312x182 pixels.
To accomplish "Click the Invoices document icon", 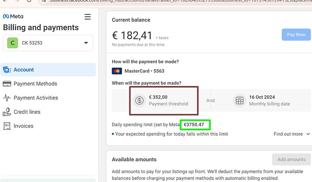I will tap(7, 126).
